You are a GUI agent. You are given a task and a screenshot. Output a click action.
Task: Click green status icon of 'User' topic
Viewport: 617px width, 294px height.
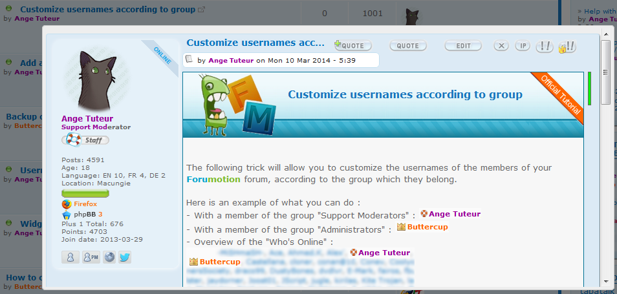click(8, 169)
